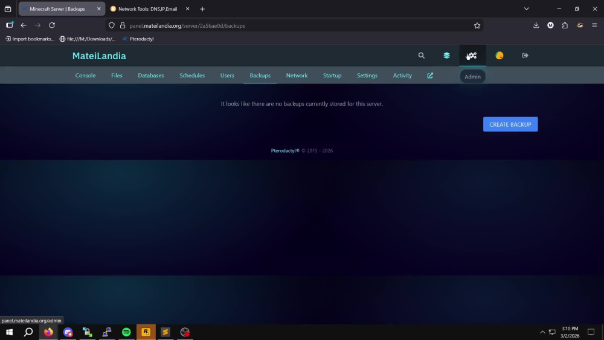Viewport: 604px width, 340px height.
Task: Click the browser back arrow
Action: 24,25
